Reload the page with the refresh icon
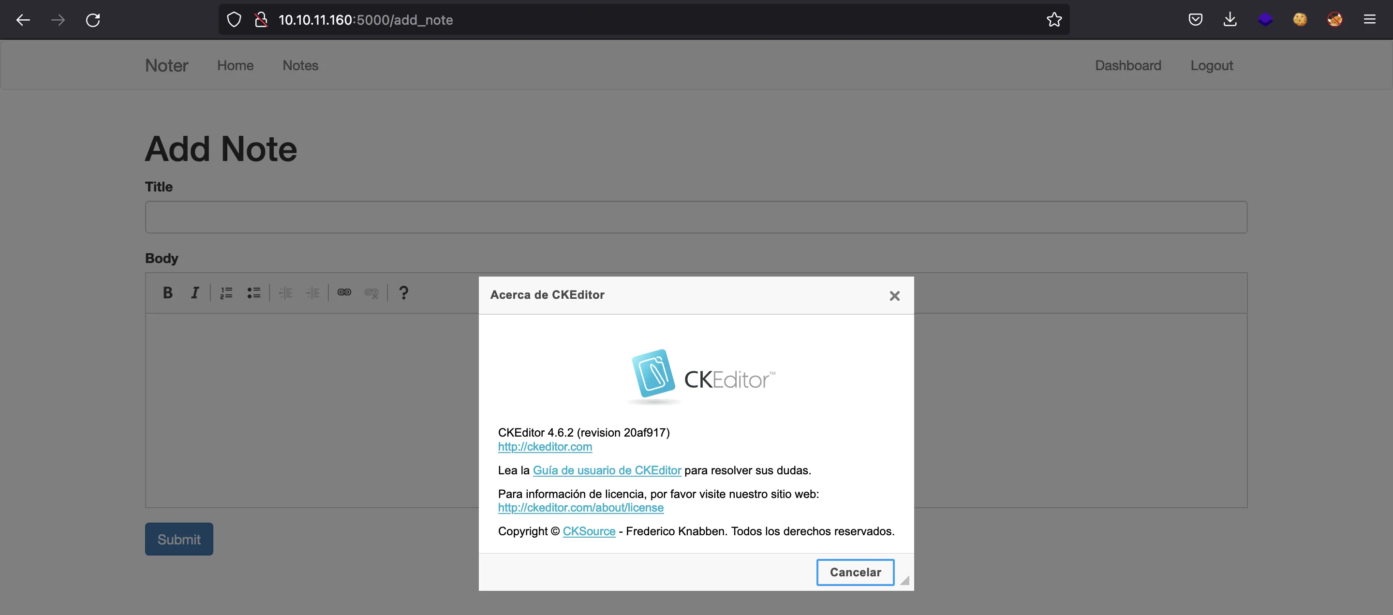Viewport: 1393px width, 615px height. pyautogui.click(x=93, y=20)
